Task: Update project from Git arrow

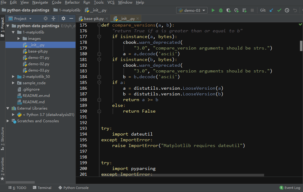Action: click(x=271, y=10)
